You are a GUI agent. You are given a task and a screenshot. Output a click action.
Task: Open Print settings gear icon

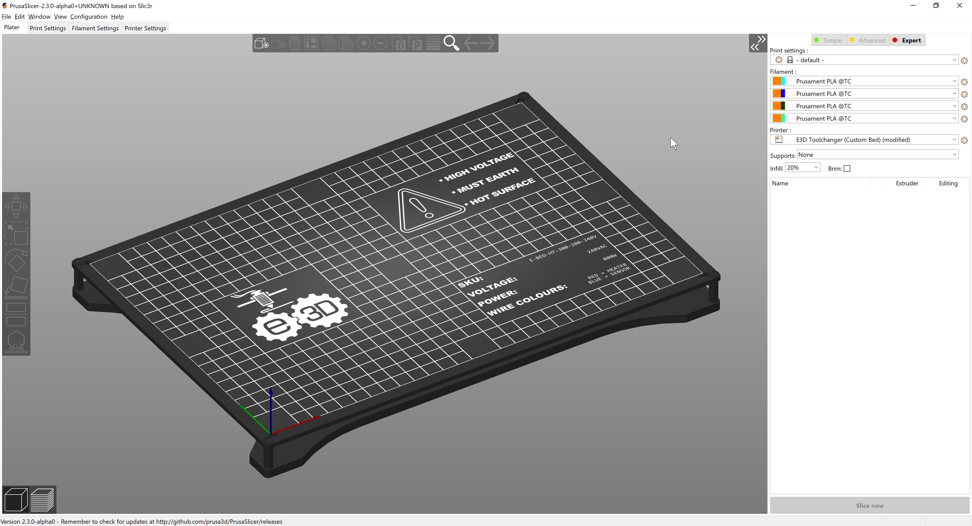click(964, 61)
